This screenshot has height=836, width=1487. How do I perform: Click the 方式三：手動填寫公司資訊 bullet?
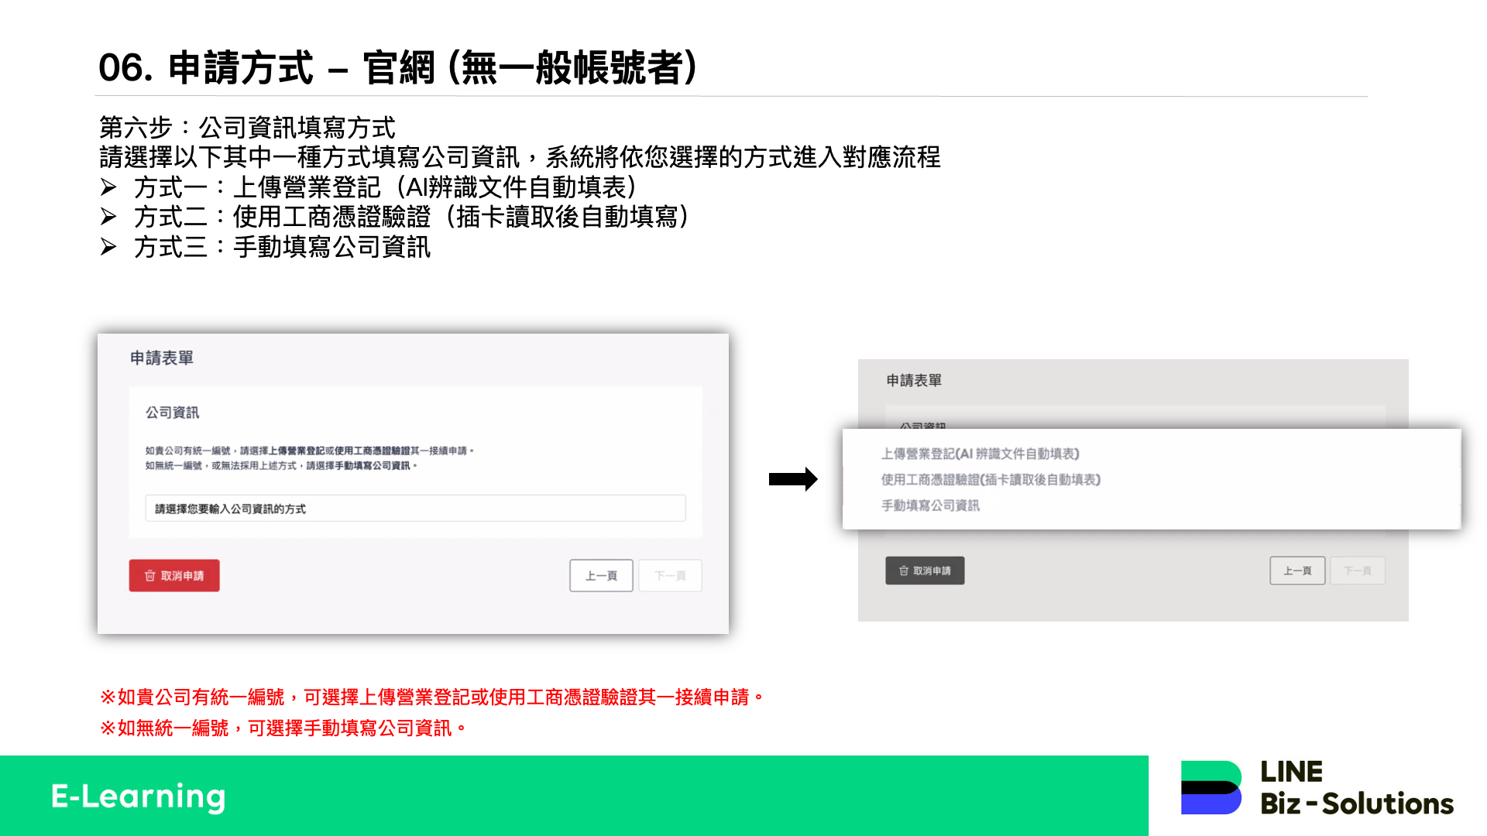pyautogui.click(x=282, y=247)
